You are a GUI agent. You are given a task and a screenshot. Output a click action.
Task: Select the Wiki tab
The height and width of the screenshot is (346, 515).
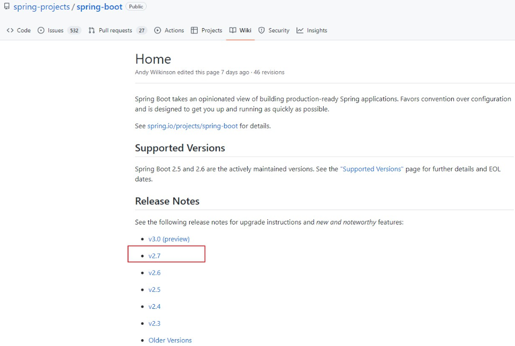[x=240, y=30]
